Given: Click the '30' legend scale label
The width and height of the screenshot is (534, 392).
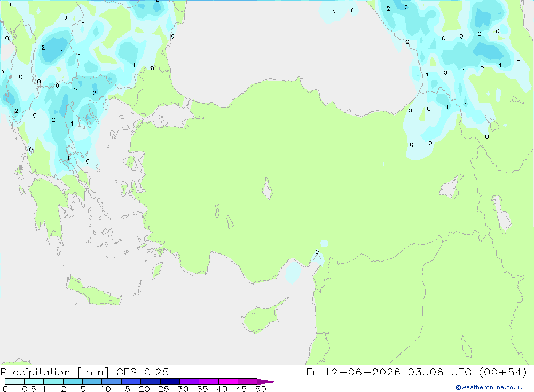Looking at the screenshot, I should tap(183, 389).
